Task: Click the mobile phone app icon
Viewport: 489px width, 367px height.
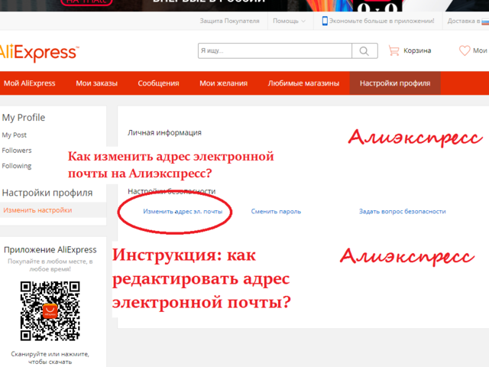Action: pyautogui.click(x=325, y=21)
